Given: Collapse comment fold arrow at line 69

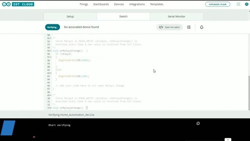Looking at the screenshot, I should (x=51, y=95).
